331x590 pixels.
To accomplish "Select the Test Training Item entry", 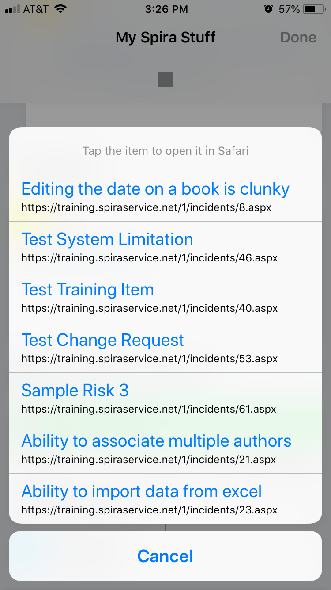I will [x=88, y=290].
